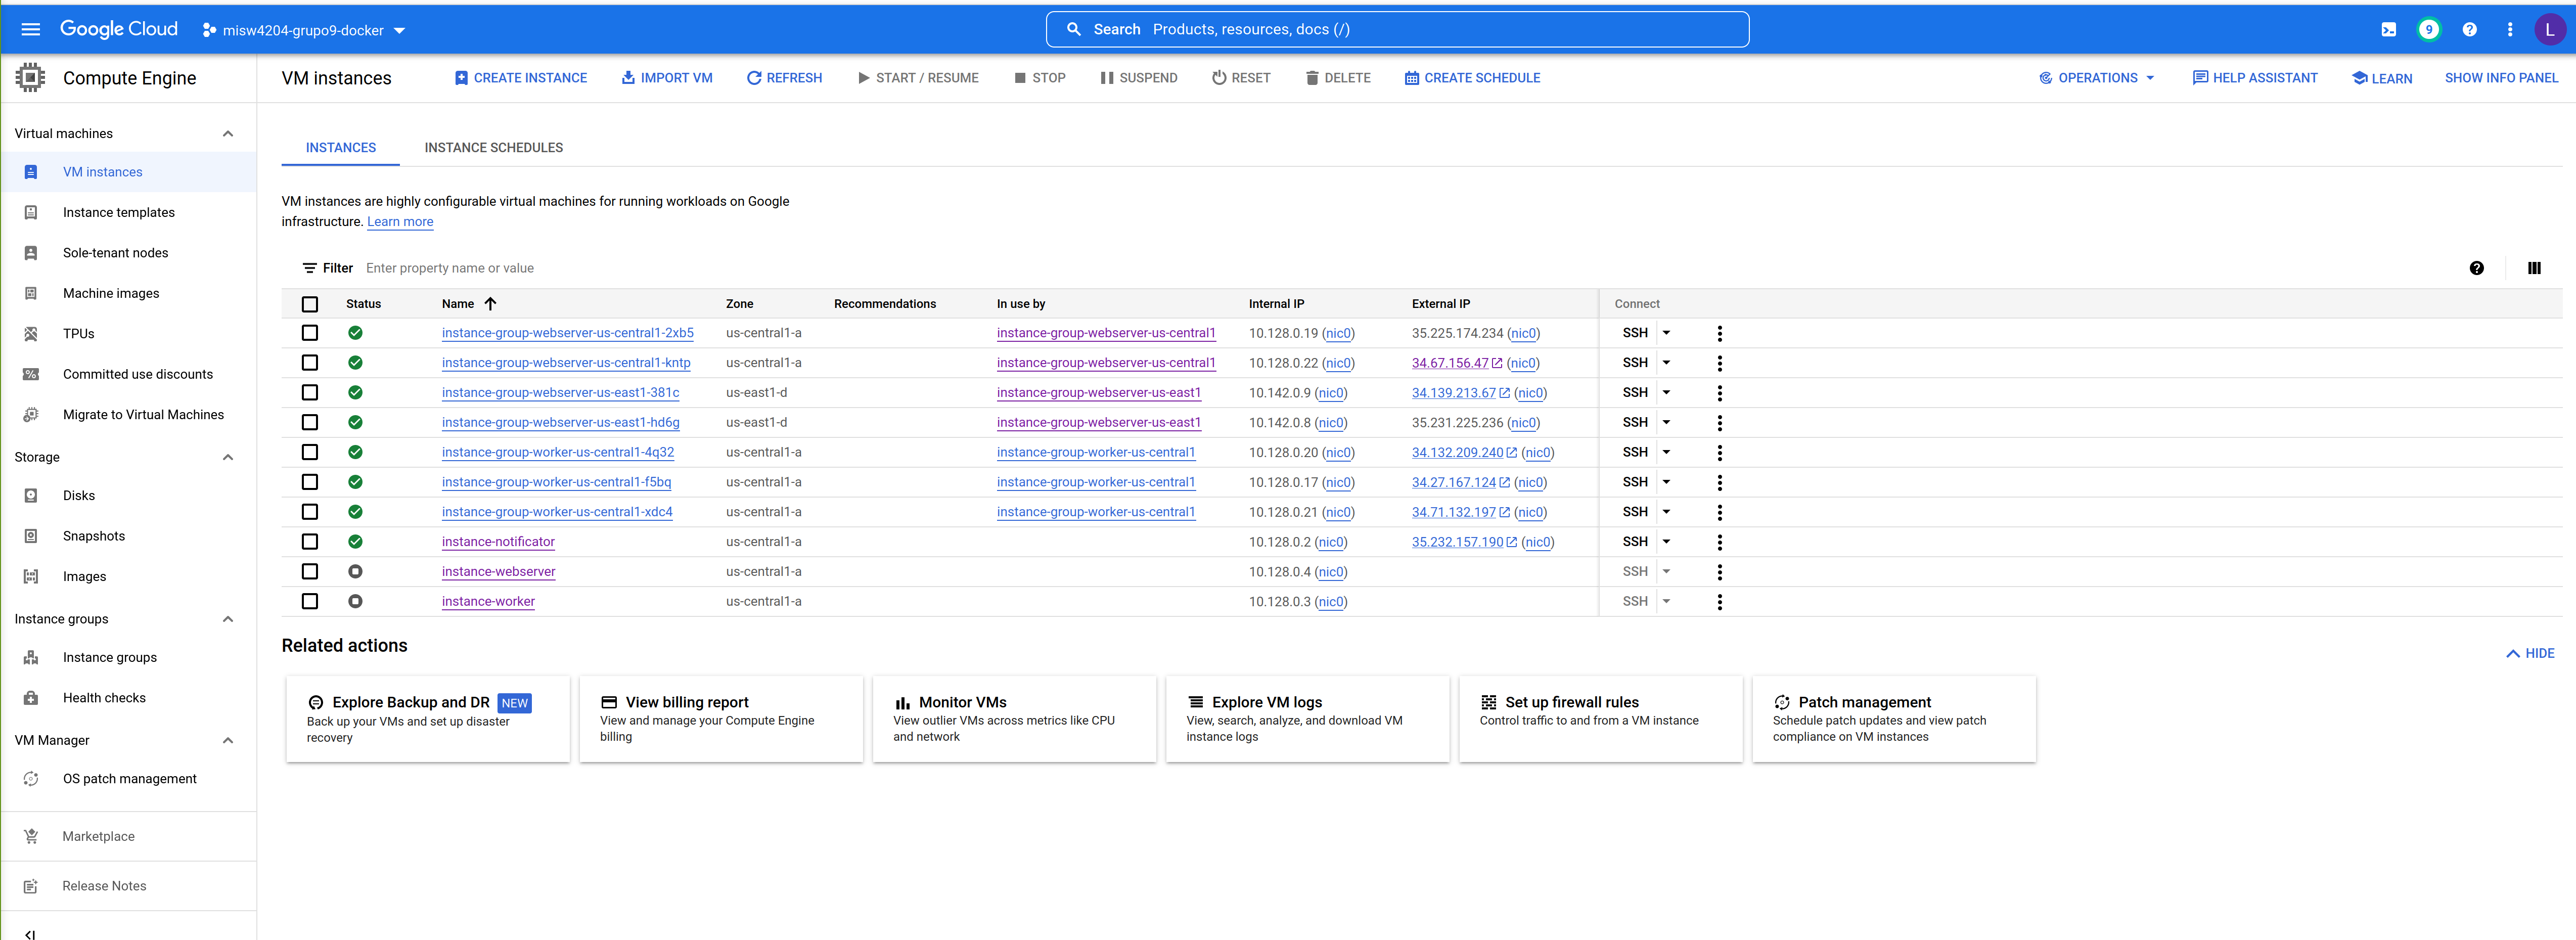The image size is (2576, 940).
Task: Open the Instance groups sidebar icon
Action: pyautogui.click(x=31, y=657)
